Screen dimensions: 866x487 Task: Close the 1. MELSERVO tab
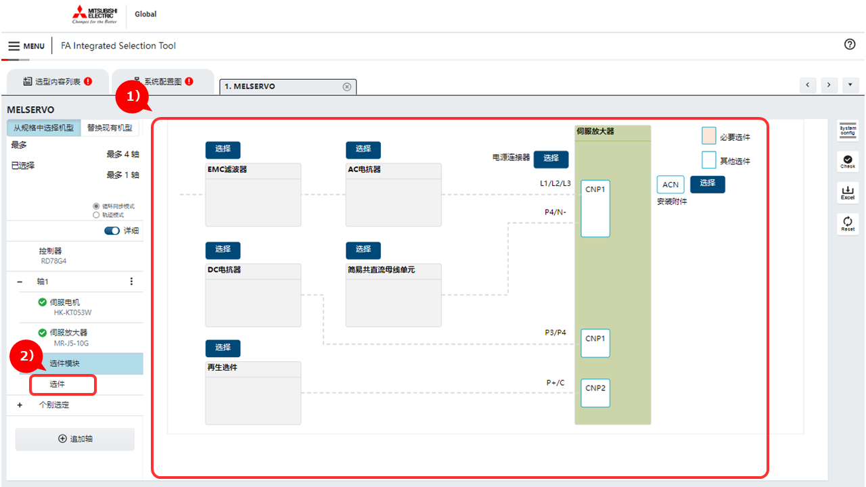pyautogui.click(x=346, y=87)
